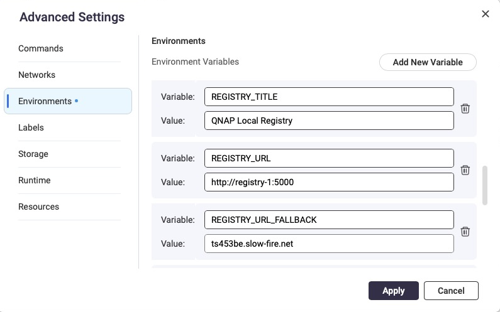Click the environment list vertical scrollbar

coord(484,185)
